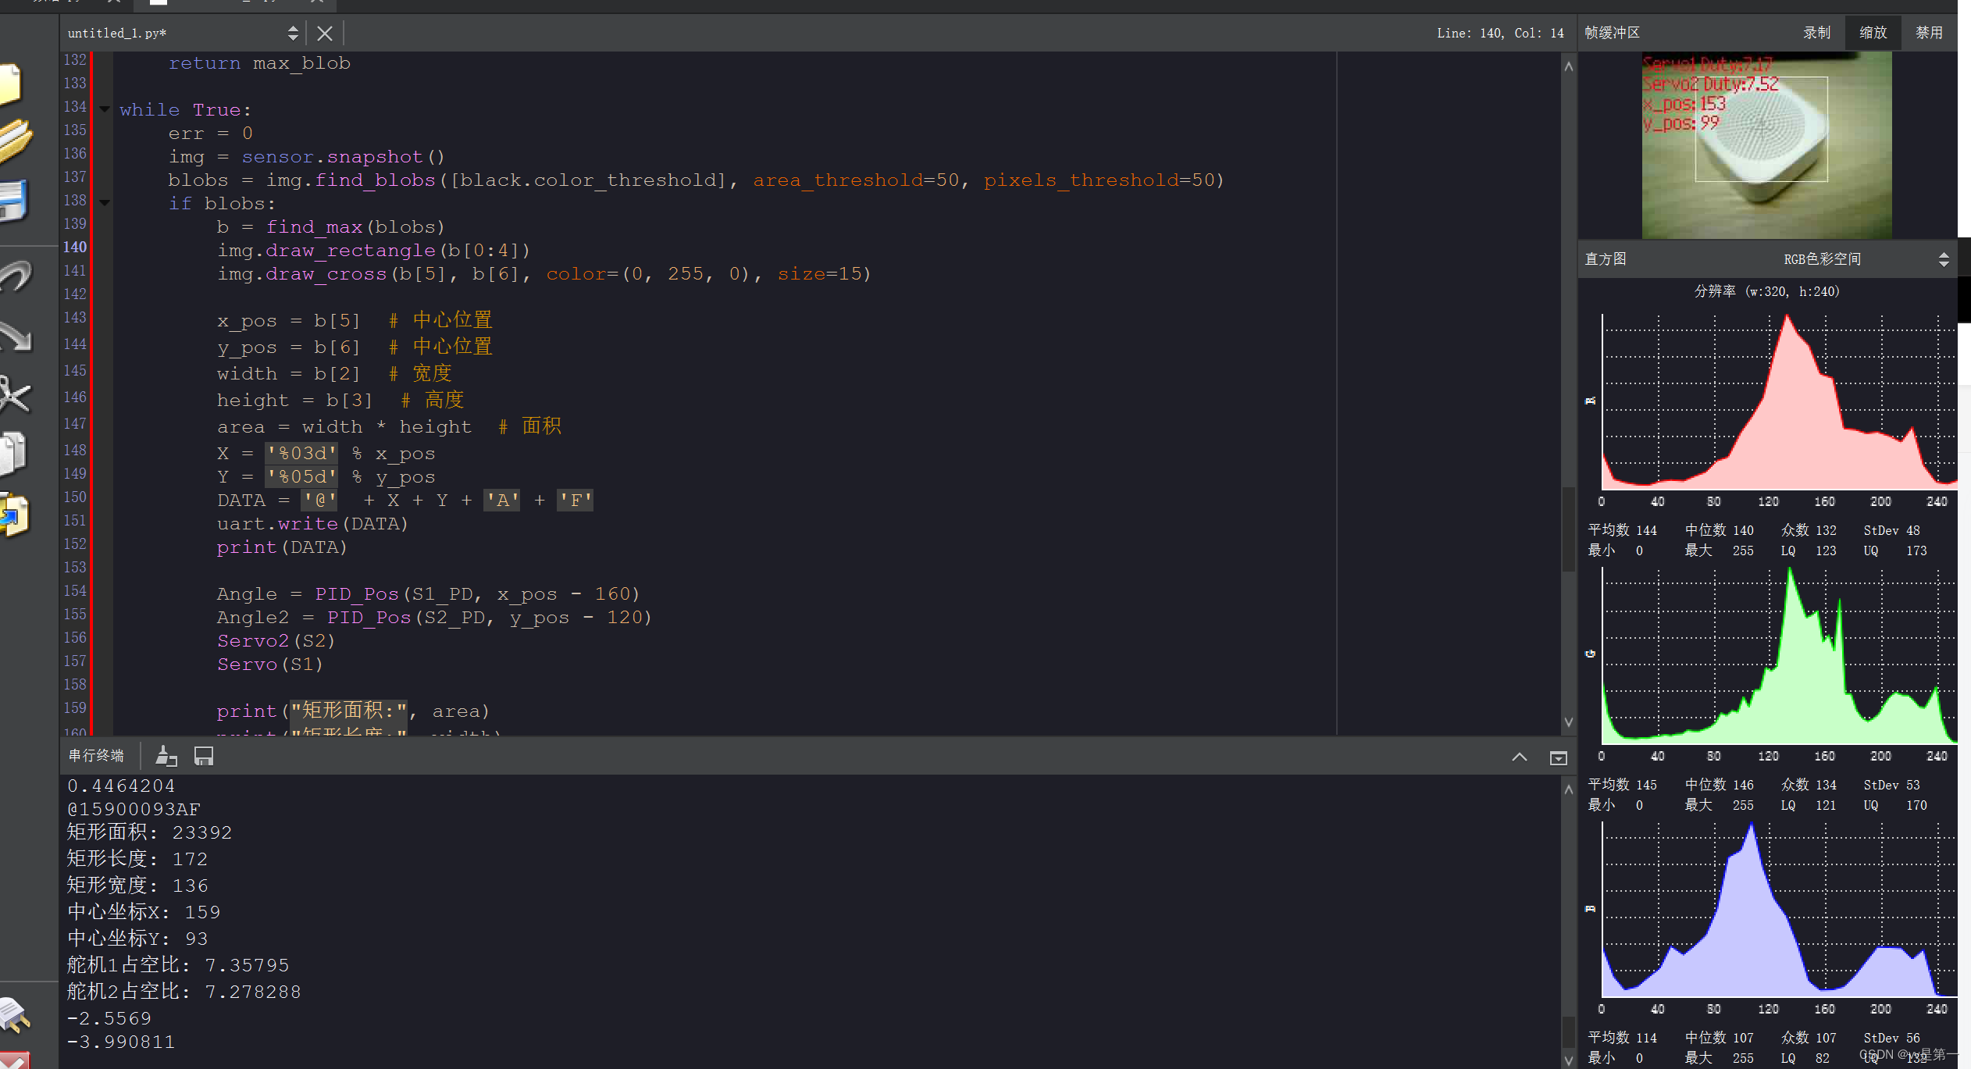
Task: Click the Copy documents icon
Action: [12, 453]
